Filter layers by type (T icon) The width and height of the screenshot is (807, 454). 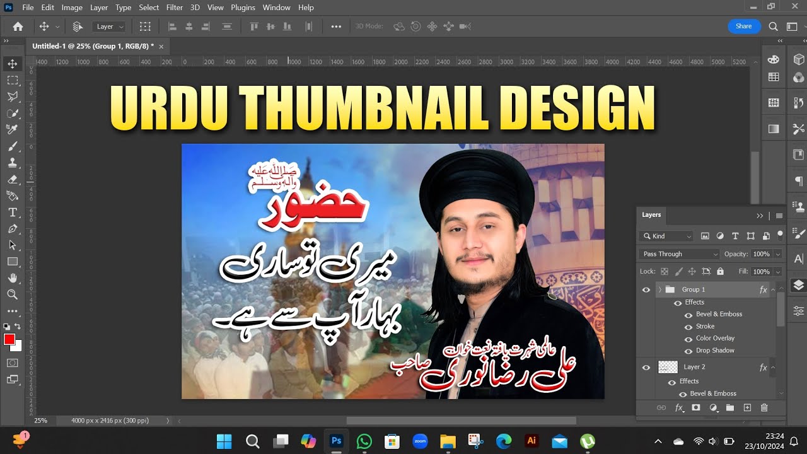point(735,236)
